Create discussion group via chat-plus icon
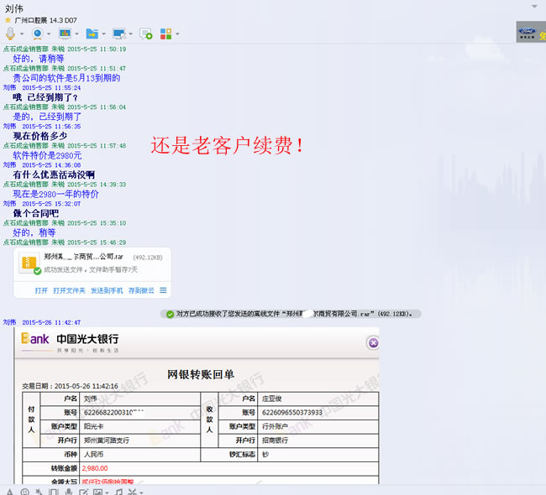Image resolution: width=546 pixels, height=495 pixels. click(146, 34)
